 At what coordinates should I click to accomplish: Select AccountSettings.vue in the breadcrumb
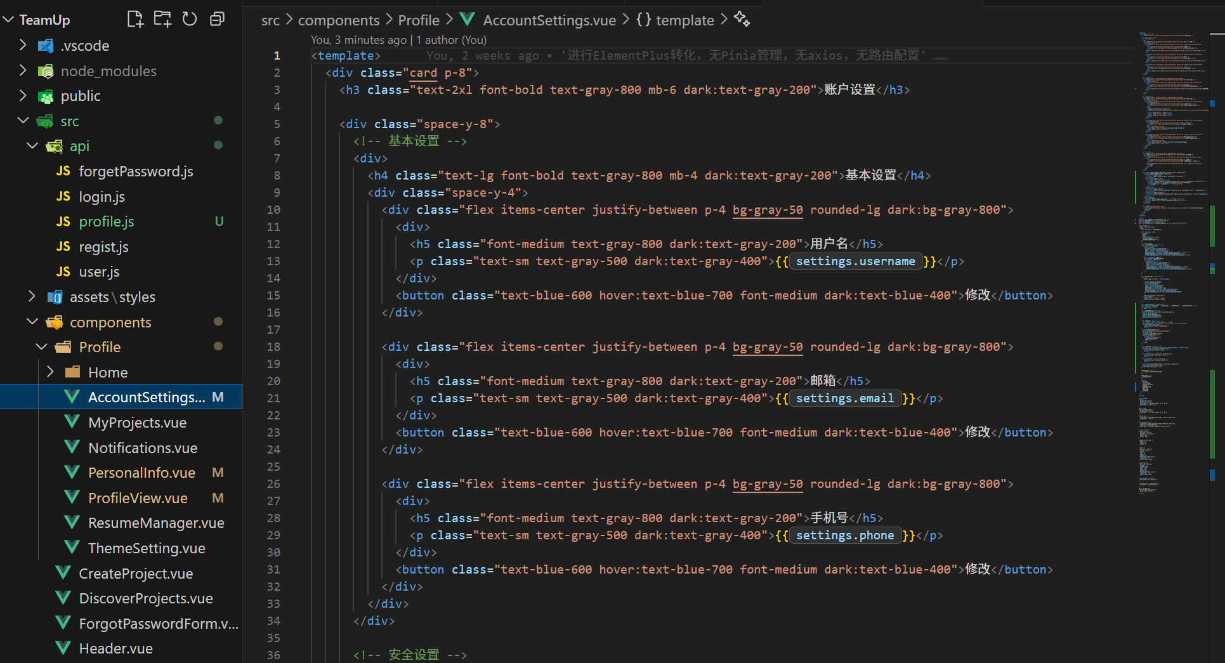click(x=549, y=20)
